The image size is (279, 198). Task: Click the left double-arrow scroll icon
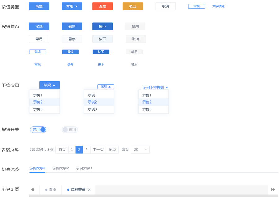coord(32,189)
